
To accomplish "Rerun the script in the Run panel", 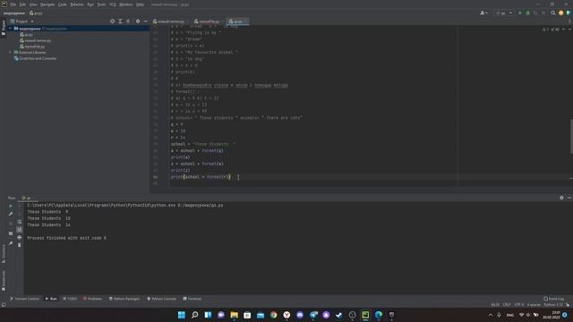I will click(x=11, y=206).
